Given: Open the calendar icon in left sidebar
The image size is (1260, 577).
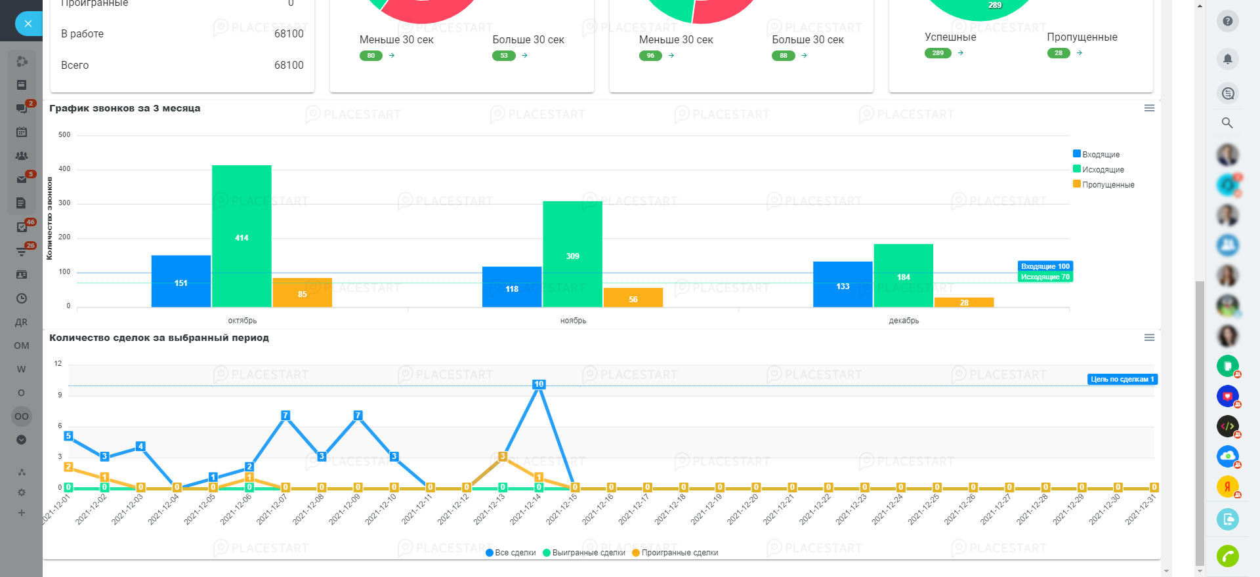Looking at the screenshot, I should pos(22,132).
